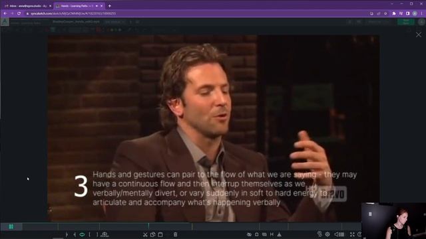The width and height of the screenshot is (426, 239).
Task: Seek on the video timeline scrubber
Action: point(192,226)
